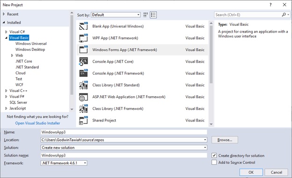Image resolution: width=292 pixels, height=178 pixels.
Task: Click the Console App (.NET Framework) icon
Action: (x=83, y=73)
